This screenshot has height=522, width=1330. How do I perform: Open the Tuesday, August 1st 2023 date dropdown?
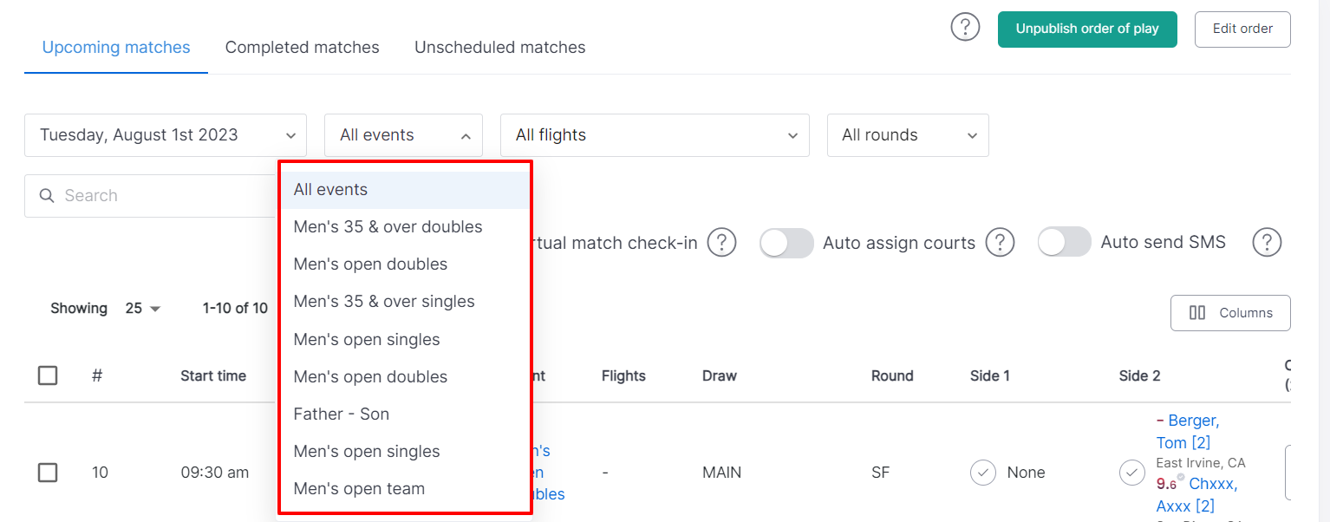point(165,135)
